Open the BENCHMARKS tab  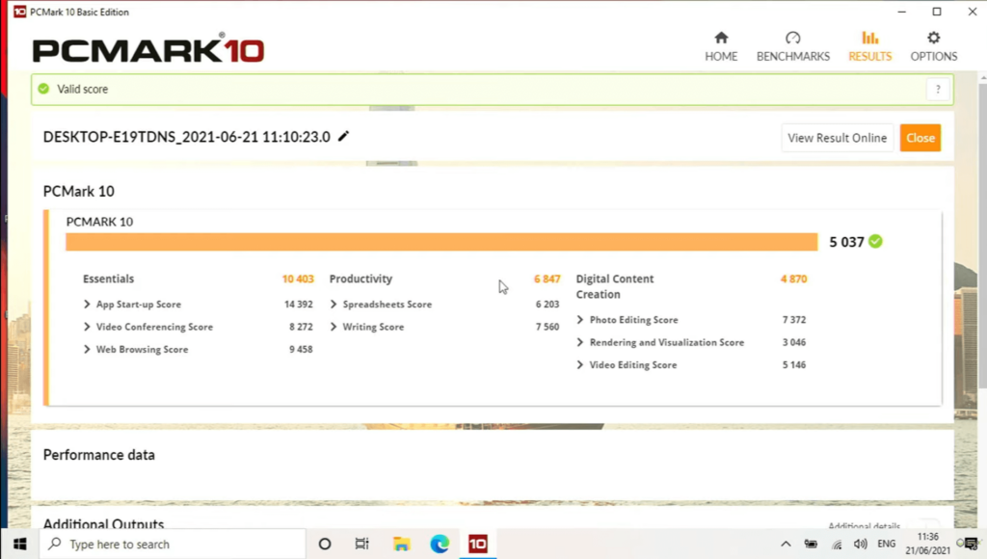click(x=792, y=46)
